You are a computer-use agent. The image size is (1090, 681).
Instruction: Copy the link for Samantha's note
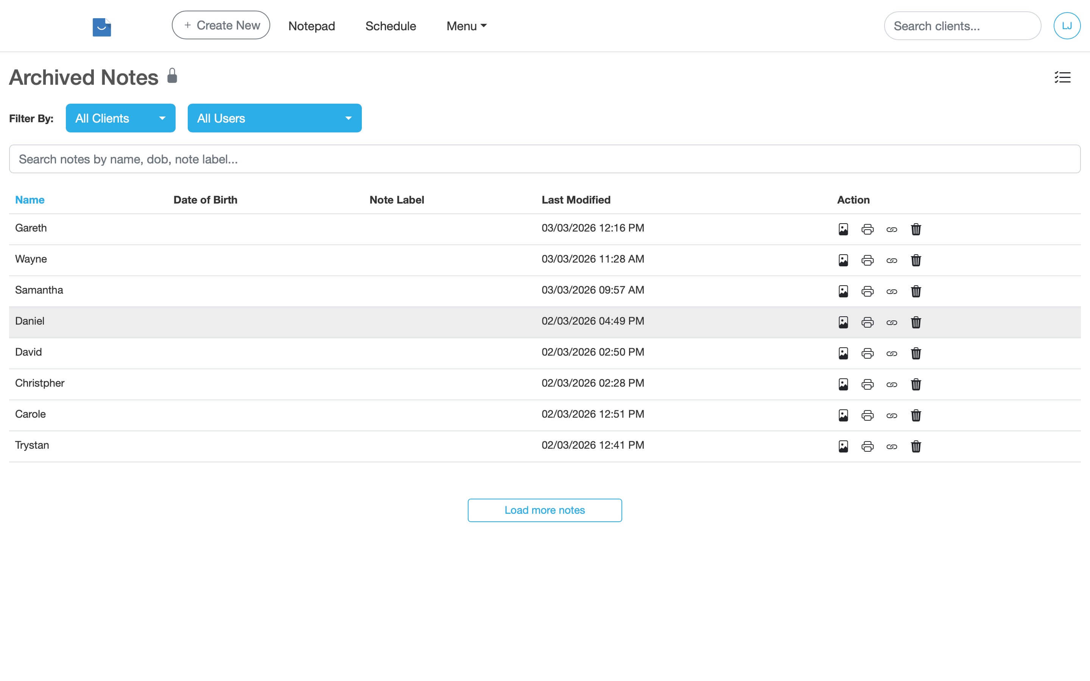tap(892, 291)
